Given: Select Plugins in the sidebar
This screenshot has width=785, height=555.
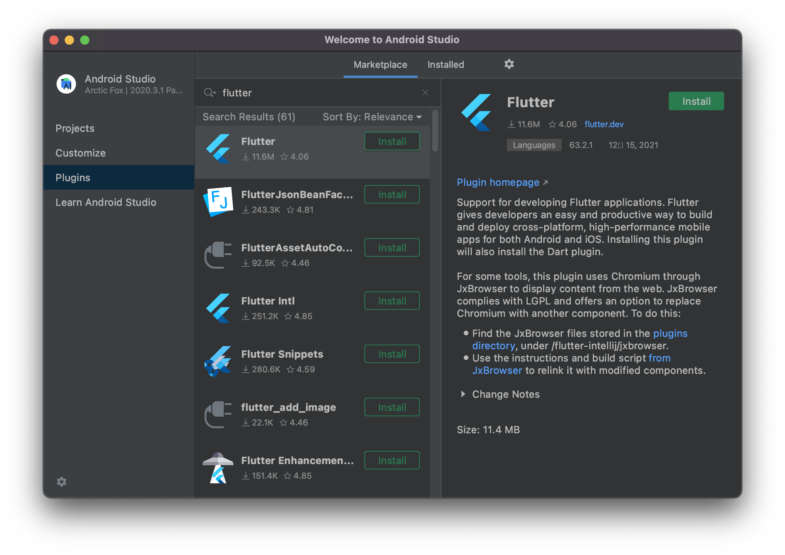Looking at the screenshot, I should (x=119, y=178).
